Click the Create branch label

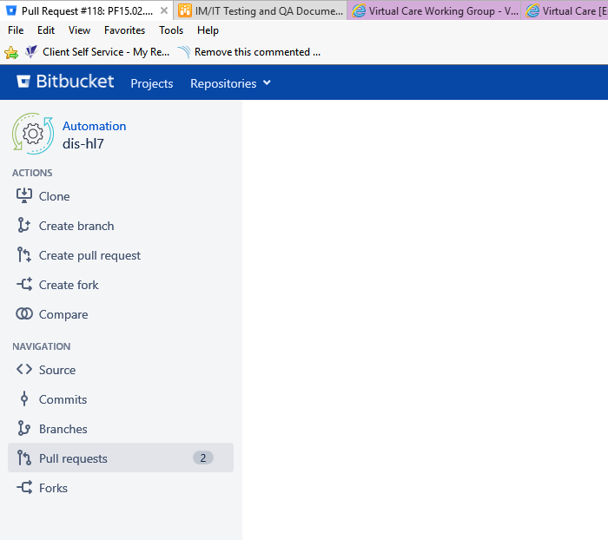76,226
